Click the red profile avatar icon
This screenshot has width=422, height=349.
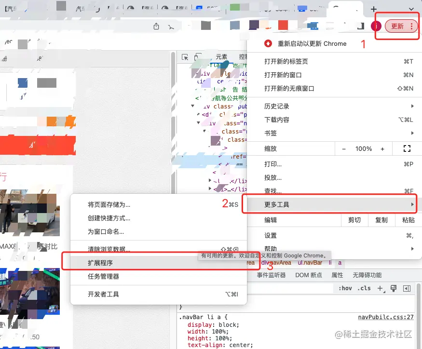[376, 26]
